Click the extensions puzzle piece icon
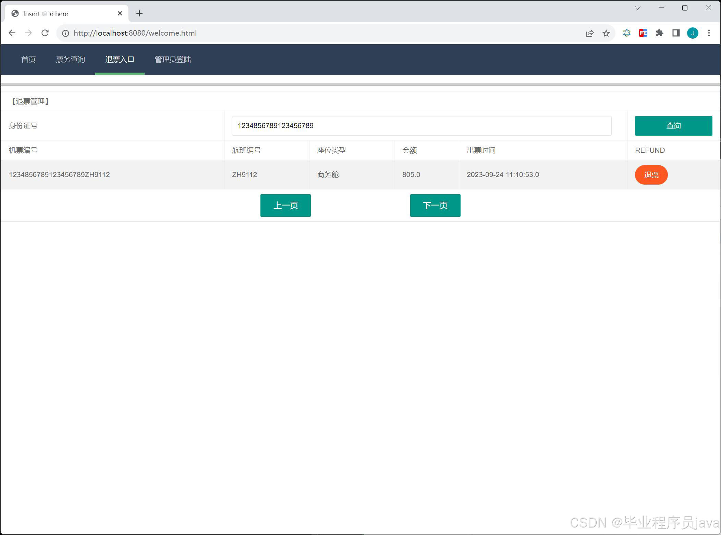The height and width of the screenshot is (535, 721). pyautogui.click(x=659, y=33)
